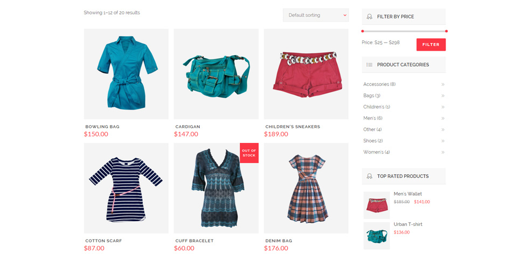Click the 'Price: $25 — $298' label
528x254 pixels.
click(x=381, y=43)
